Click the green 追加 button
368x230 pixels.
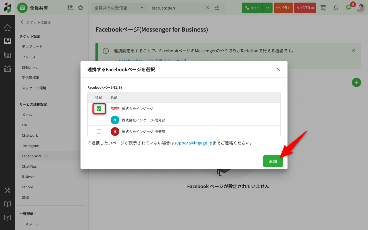[x=273, y=161]
